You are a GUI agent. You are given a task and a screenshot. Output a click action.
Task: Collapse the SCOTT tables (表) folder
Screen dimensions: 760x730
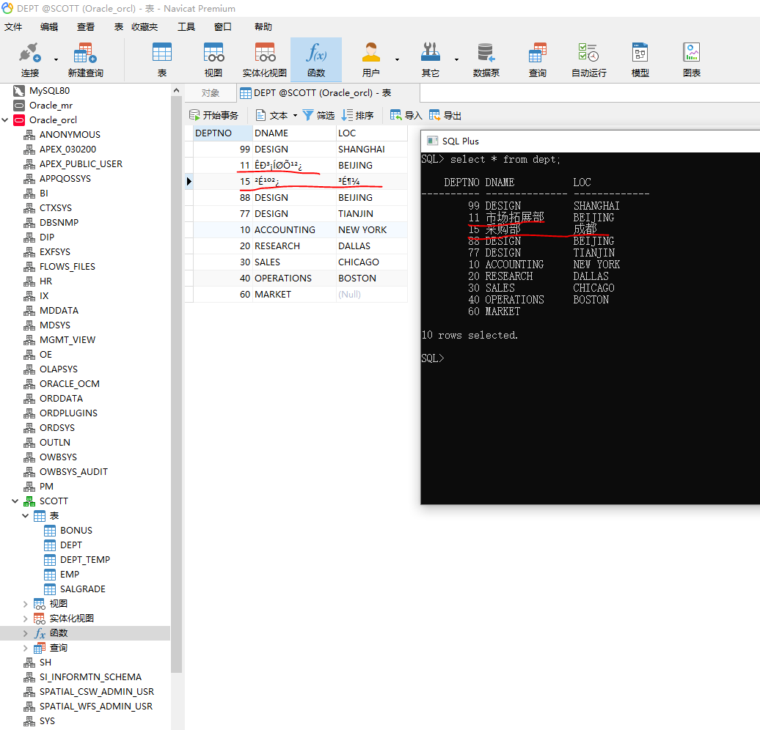click(x=25, y=516)
